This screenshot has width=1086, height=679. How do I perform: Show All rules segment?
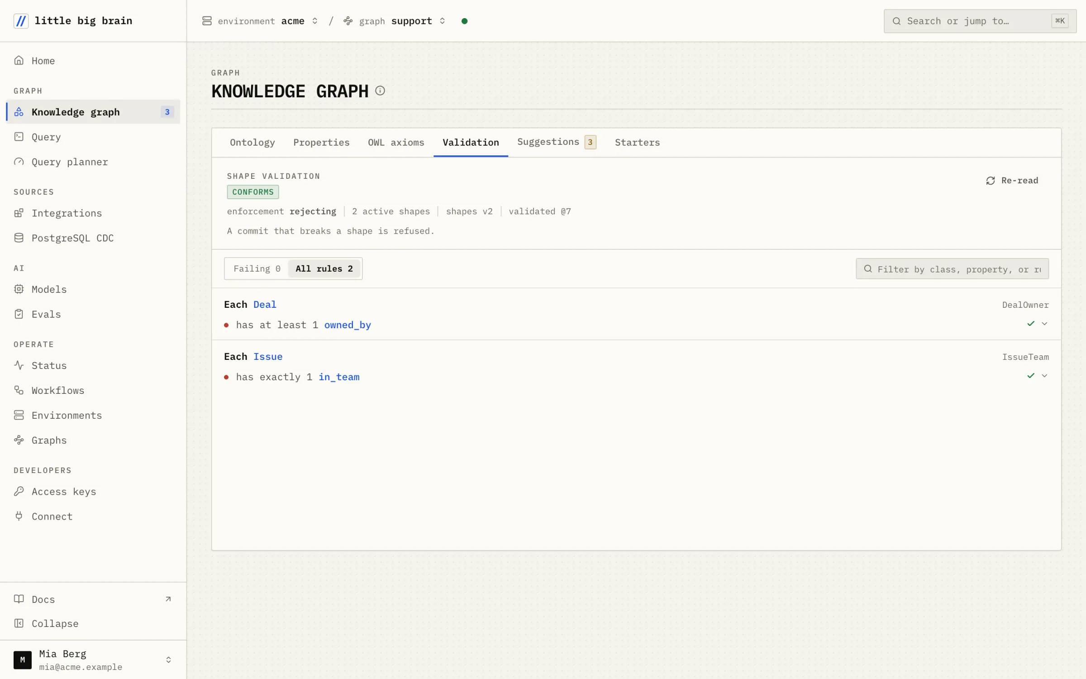tap(324, 268)
